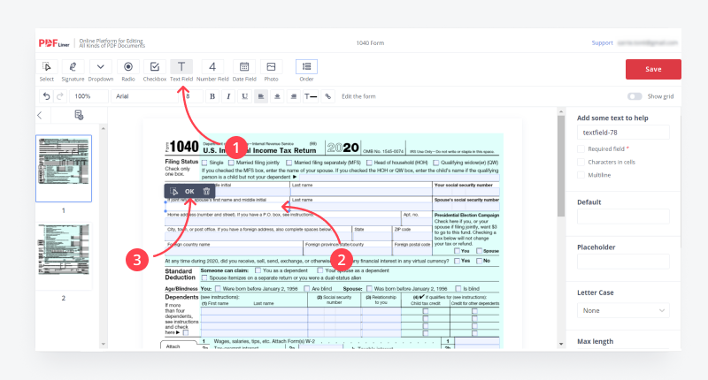Delete the selected field via trash icon
The height and width of the screenshot is (380, 708).
click(x=206, y=191)
